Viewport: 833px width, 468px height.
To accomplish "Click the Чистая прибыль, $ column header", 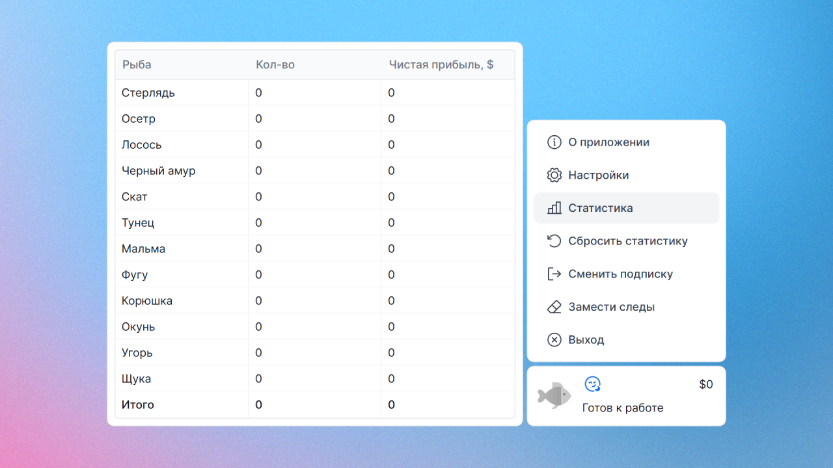I will [x=441, y=65].
